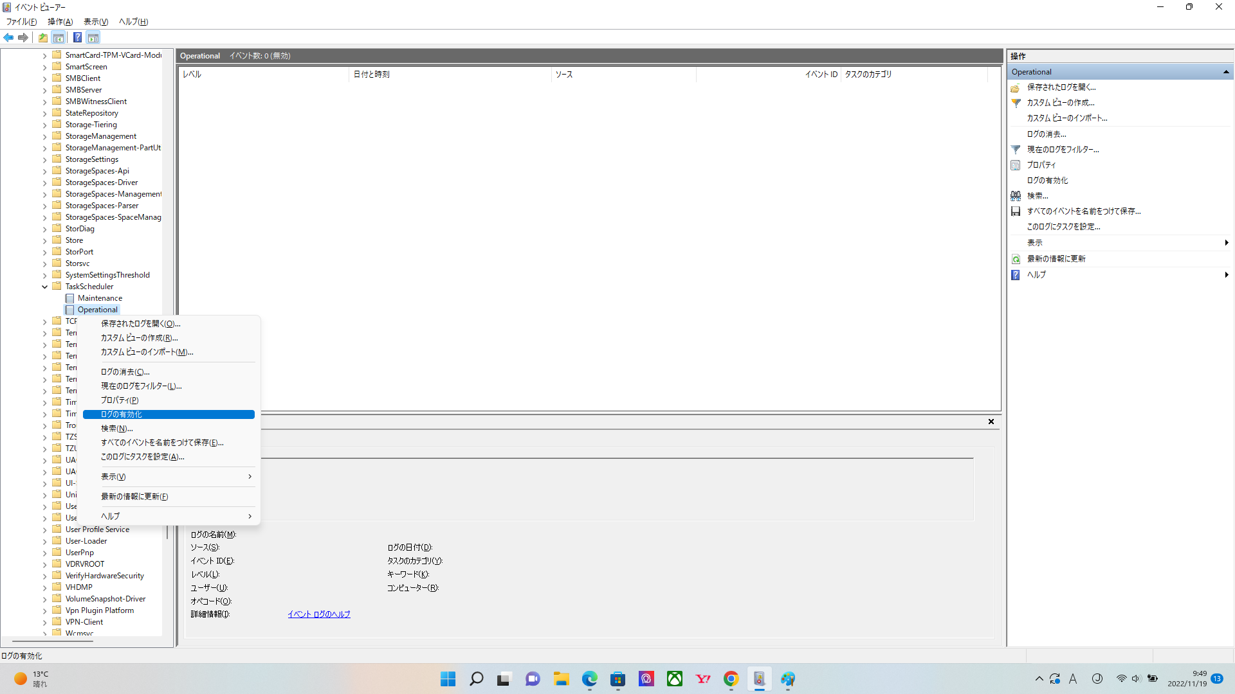Expand the StorageSettings folder node
This screenshot has height=694, width=1235.
coord(44,159)
